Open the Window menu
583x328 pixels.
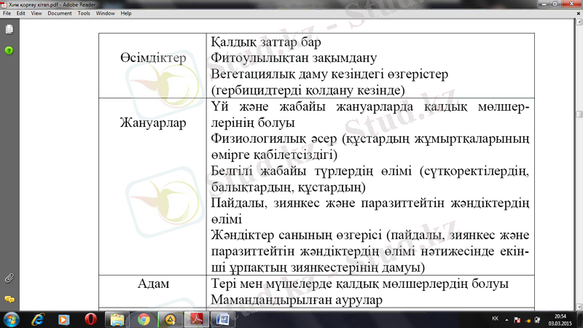tap(105, 13)
